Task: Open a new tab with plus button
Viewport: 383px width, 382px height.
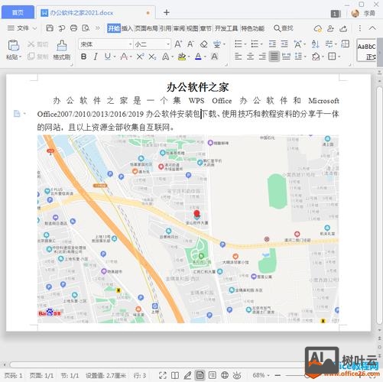Action: click(167, 12)
